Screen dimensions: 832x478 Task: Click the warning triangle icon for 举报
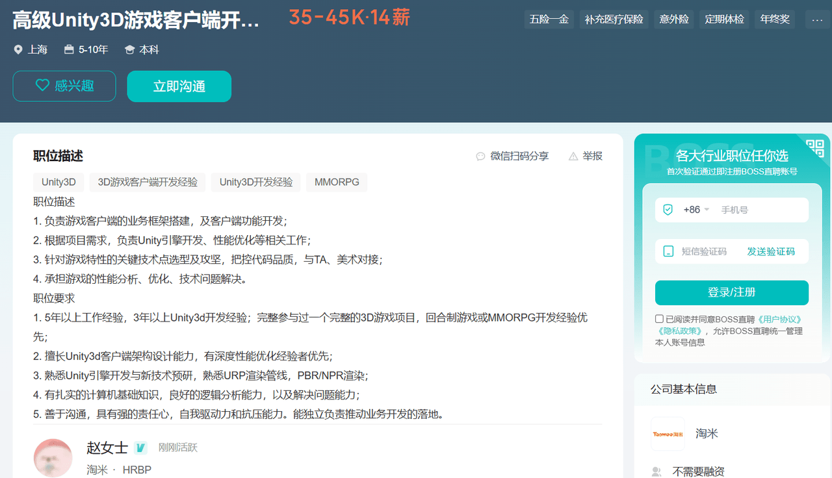(573, 156)
